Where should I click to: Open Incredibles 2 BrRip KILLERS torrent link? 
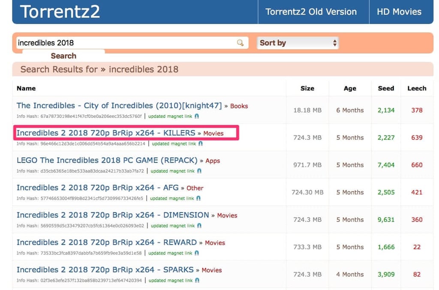(106, 133)
